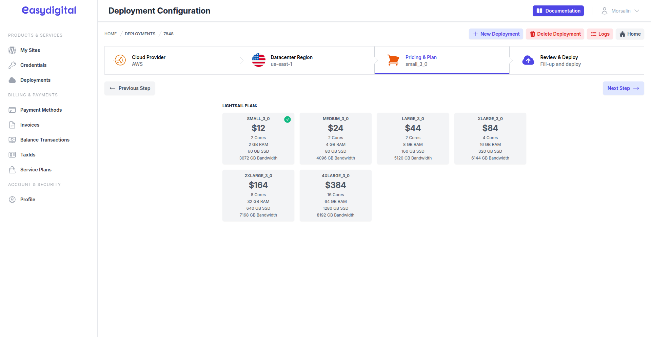Pick the 4XLARGE_3_0 $384 plan

coord(335,195)
